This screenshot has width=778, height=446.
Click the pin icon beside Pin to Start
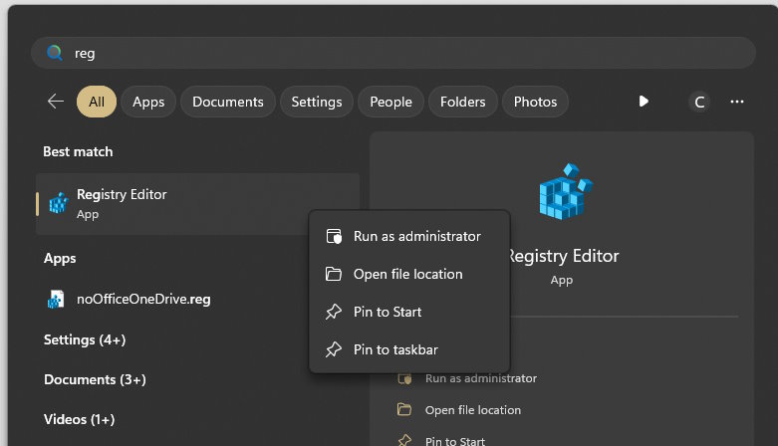[334, 312]
